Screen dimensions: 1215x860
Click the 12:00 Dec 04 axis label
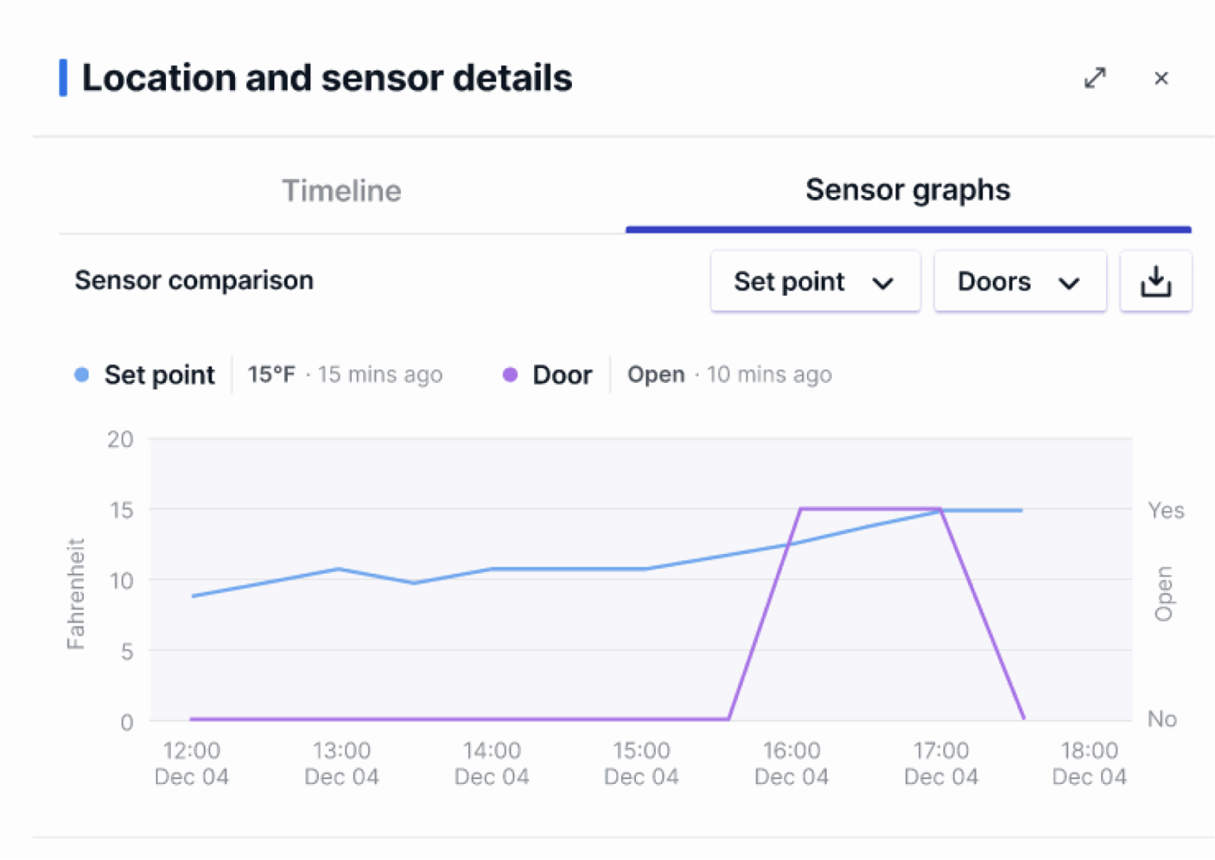191,763
